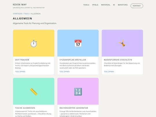Click the Grundschullehrer & Fachberater tagline
Image resolution: width=156 pixels, height=117 pixels.
(x=29, y=8)
